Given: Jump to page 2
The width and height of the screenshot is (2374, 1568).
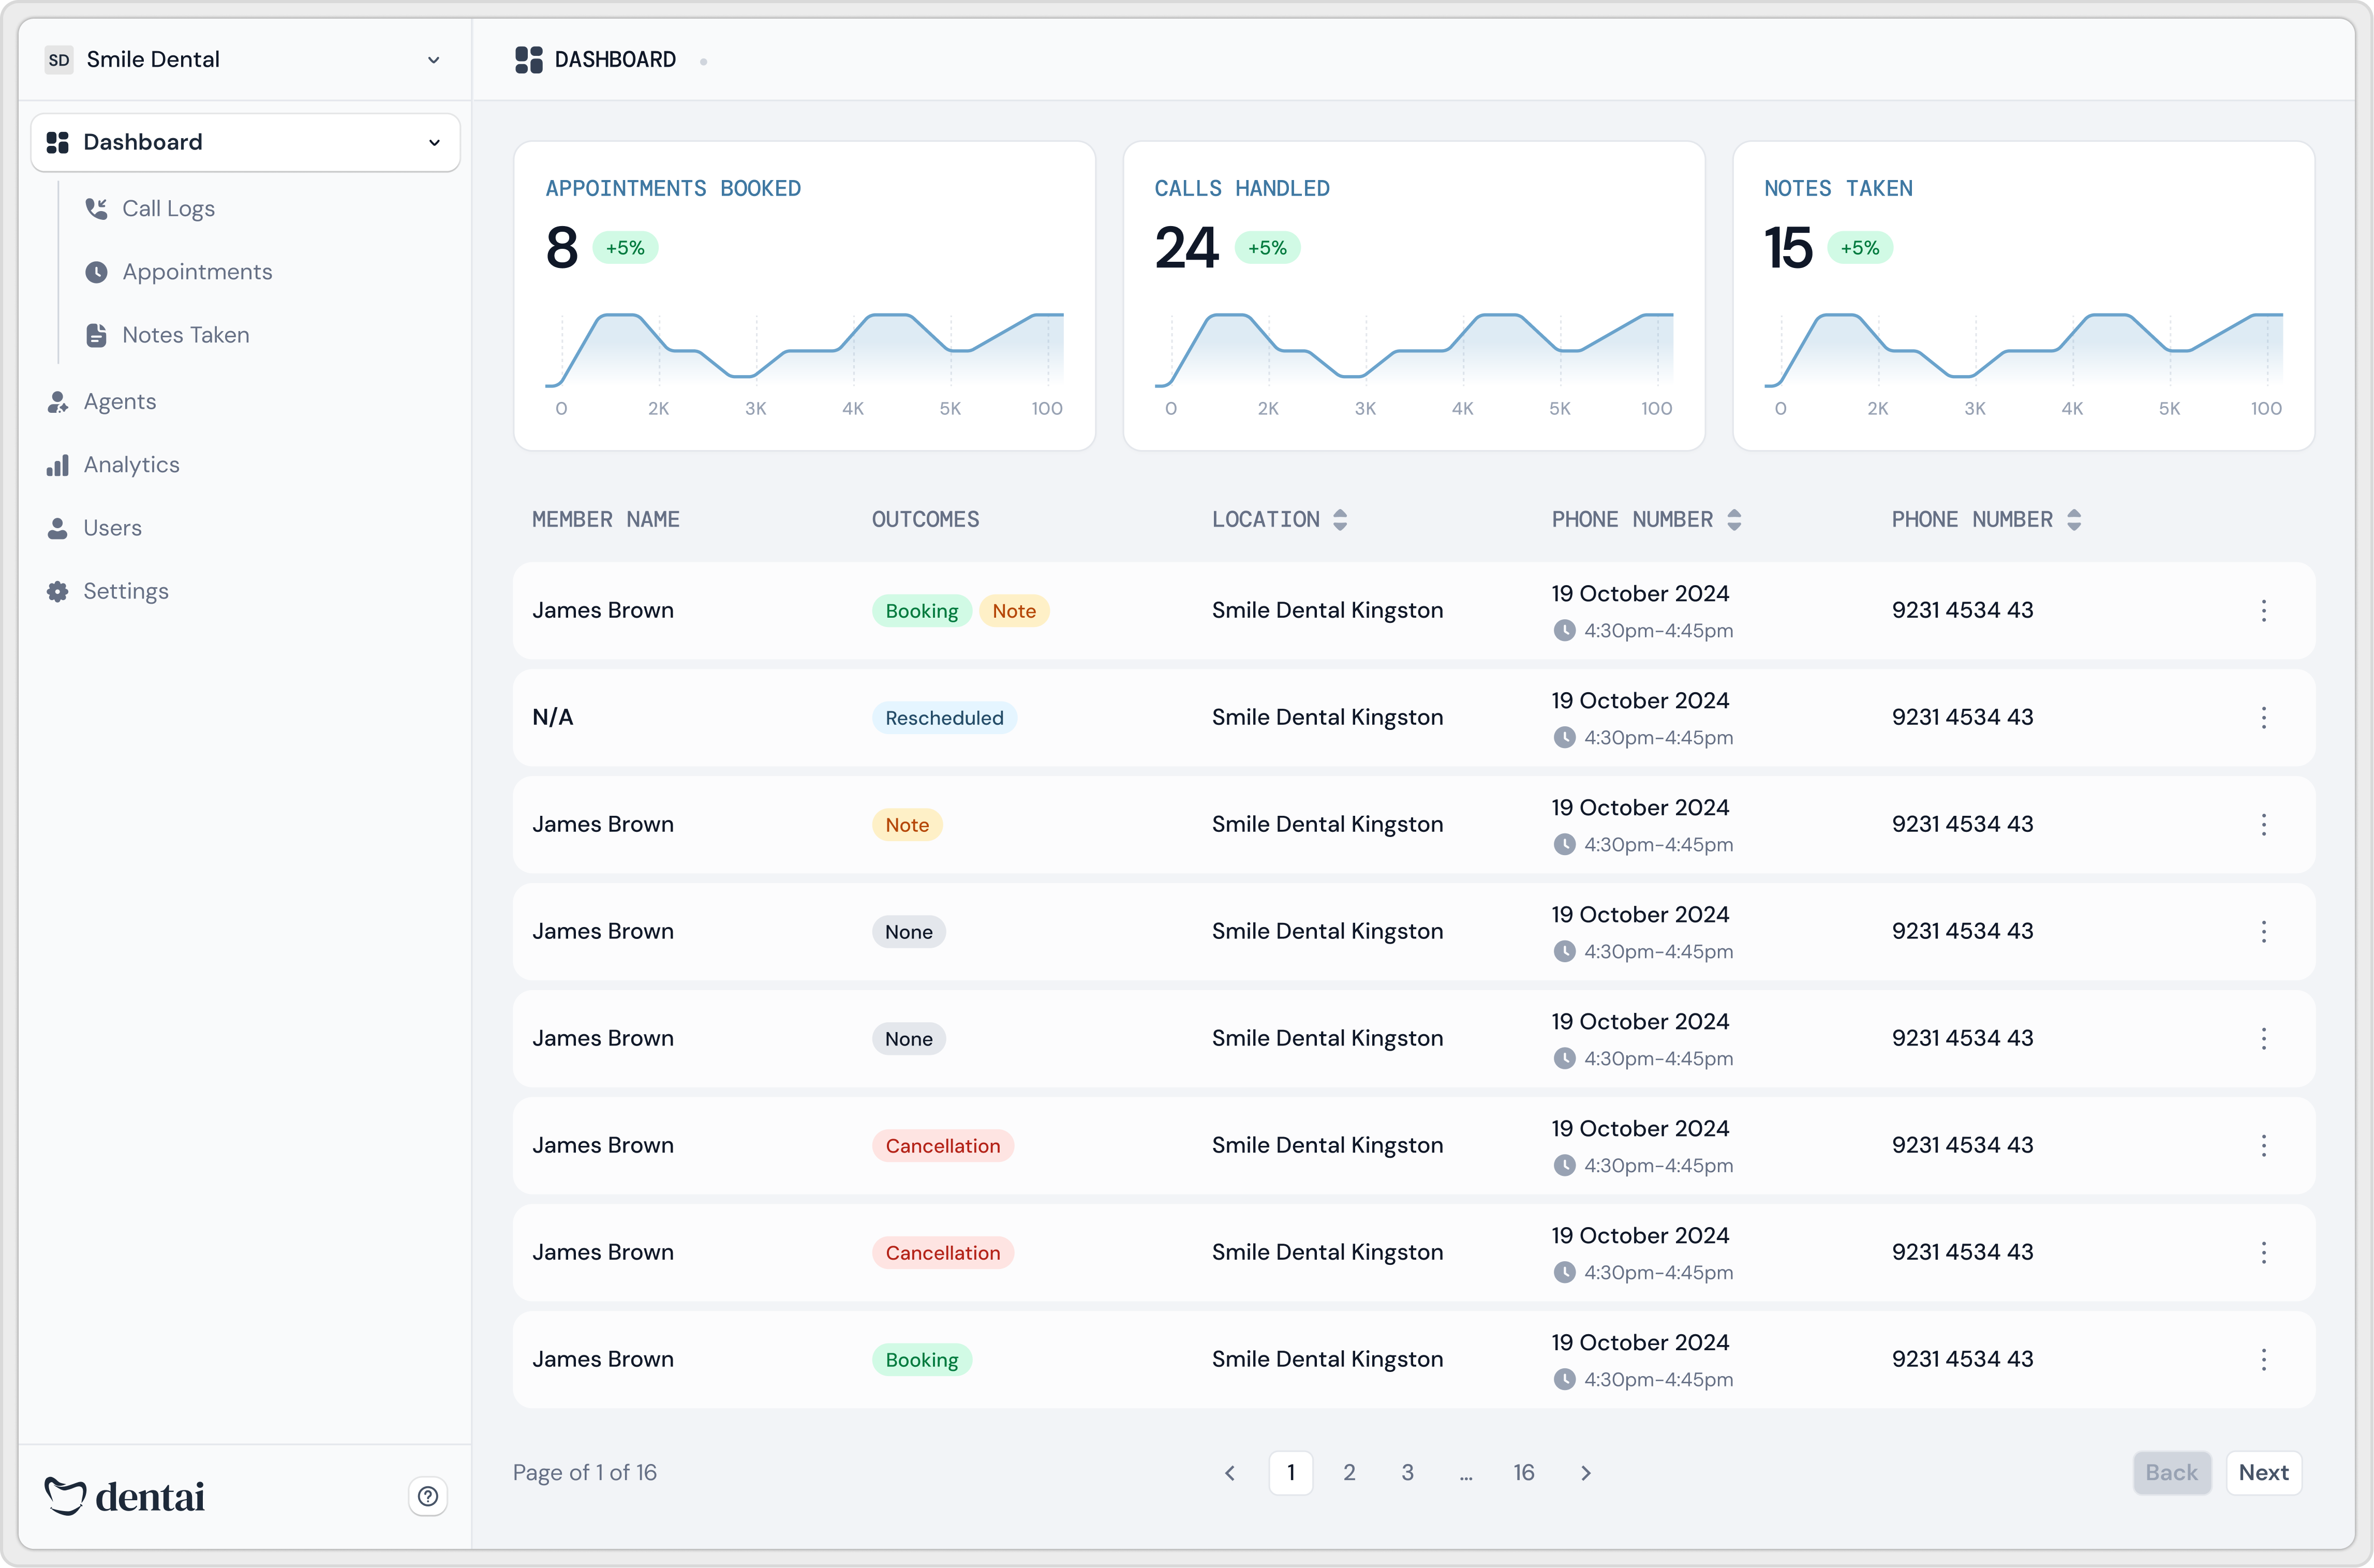Looking at the screenshot, I should coord(1349,1473).
